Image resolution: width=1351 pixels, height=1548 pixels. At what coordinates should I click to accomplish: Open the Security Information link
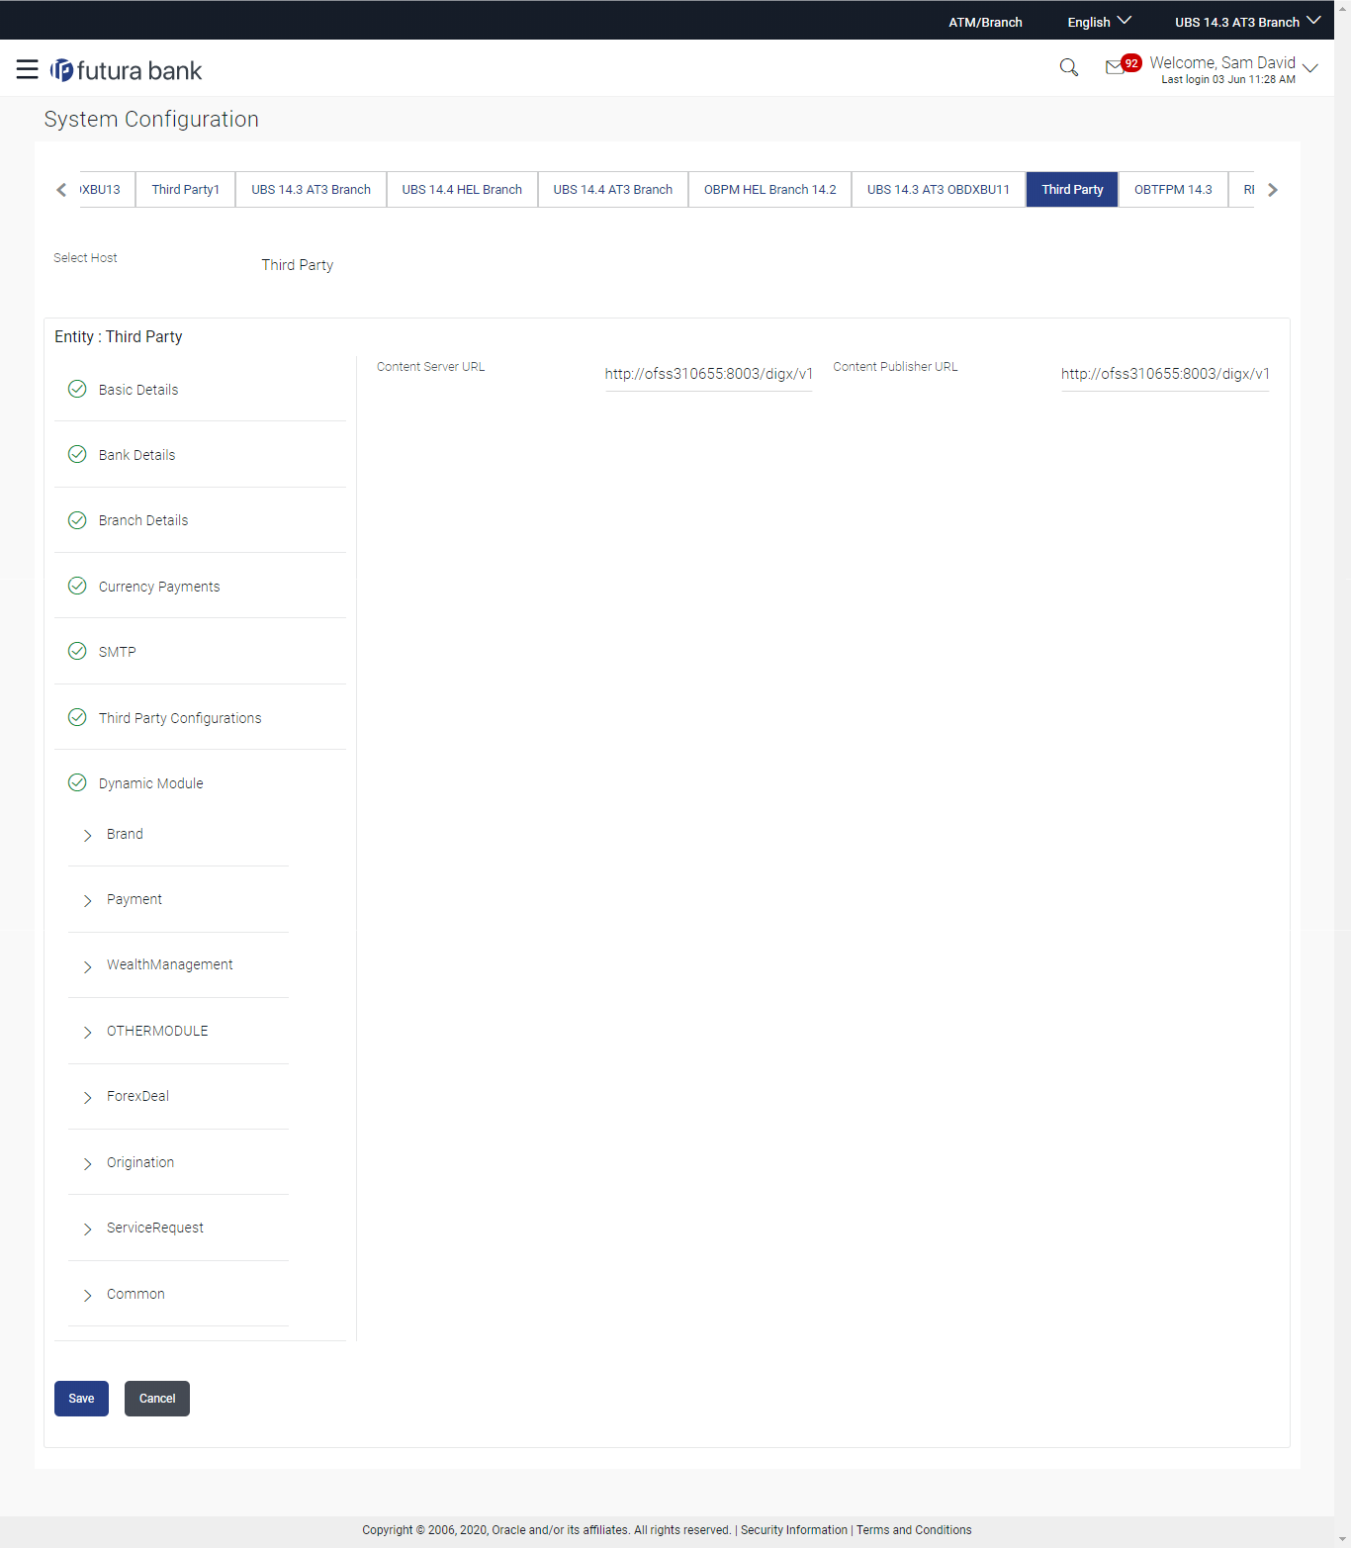click(x=794, y=1530)
